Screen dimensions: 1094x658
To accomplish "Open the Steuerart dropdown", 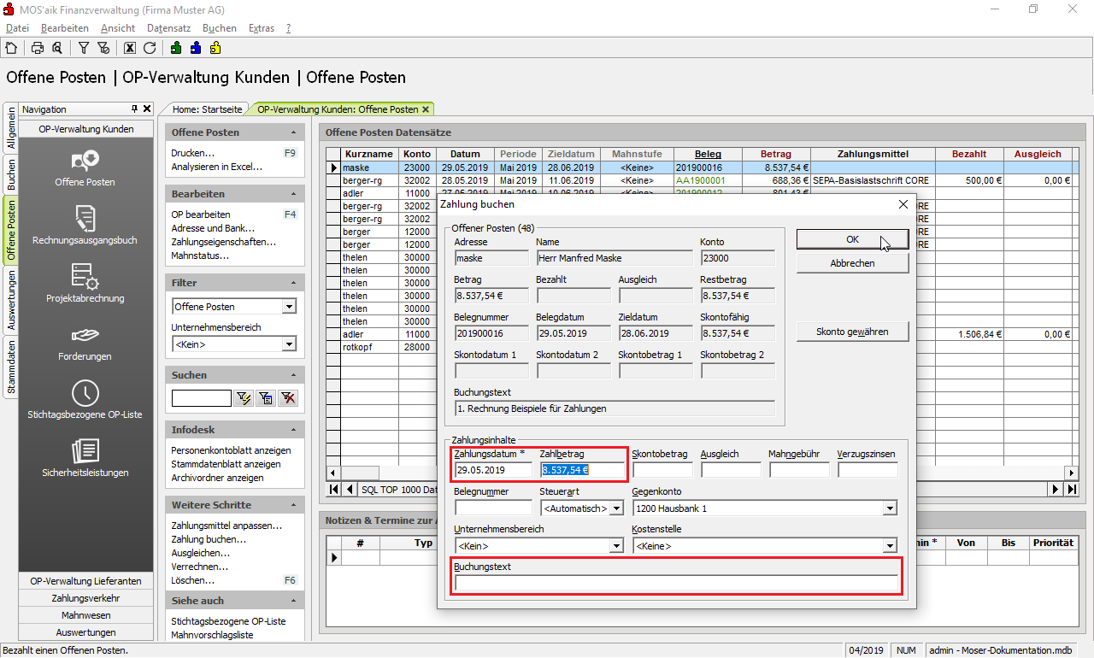I will (x=615, y=508).
